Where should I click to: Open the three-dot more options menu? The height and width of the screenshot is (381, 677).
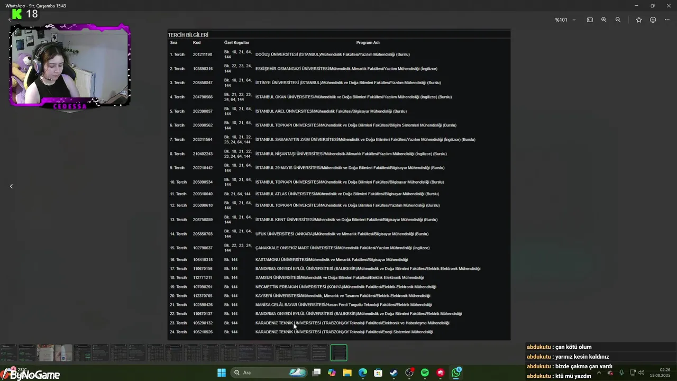667,20
